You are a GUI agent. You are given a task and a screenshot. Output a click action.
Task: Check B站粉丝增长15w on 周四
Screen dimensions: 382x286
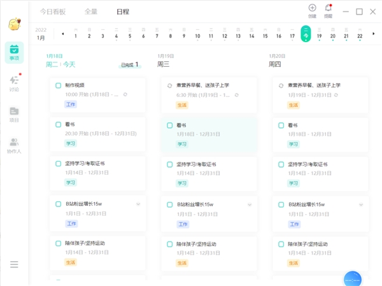281,204
